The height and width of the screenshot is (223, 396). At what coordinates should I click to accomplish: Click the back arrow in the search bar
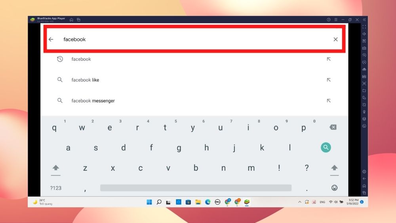click(51, 39)
